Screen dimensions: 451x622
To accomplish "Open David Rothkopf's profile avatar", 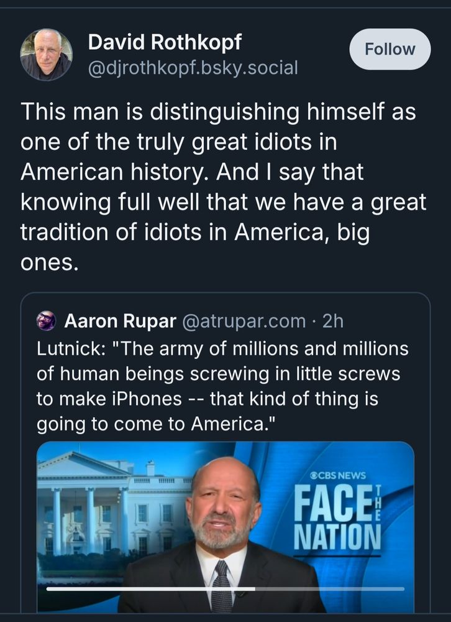I will pyautogui.click(x=46, y=55).
